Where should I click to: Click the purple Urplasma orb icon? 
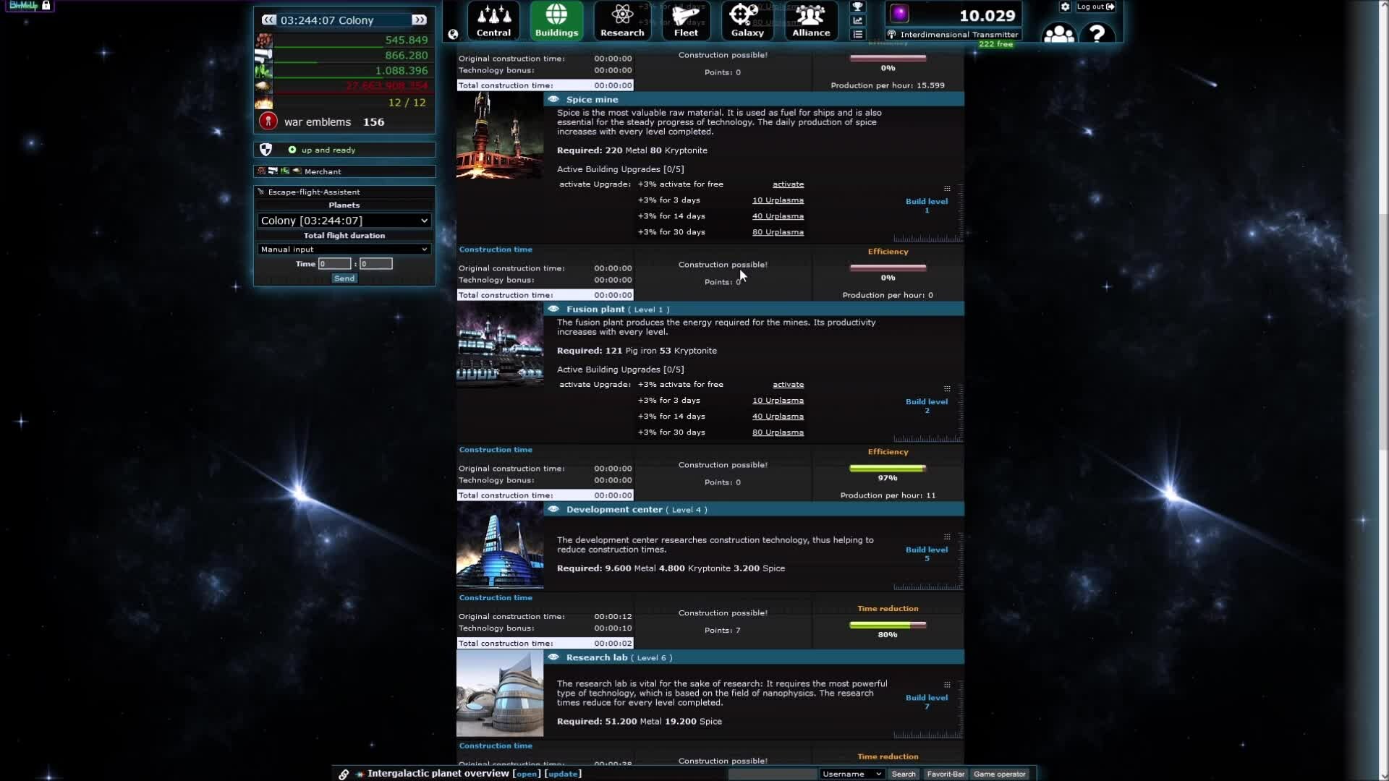899,14
